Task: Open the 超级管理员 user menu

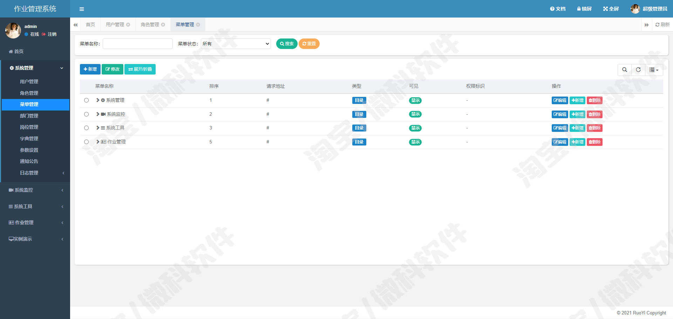Action: [x=649, y=9]
